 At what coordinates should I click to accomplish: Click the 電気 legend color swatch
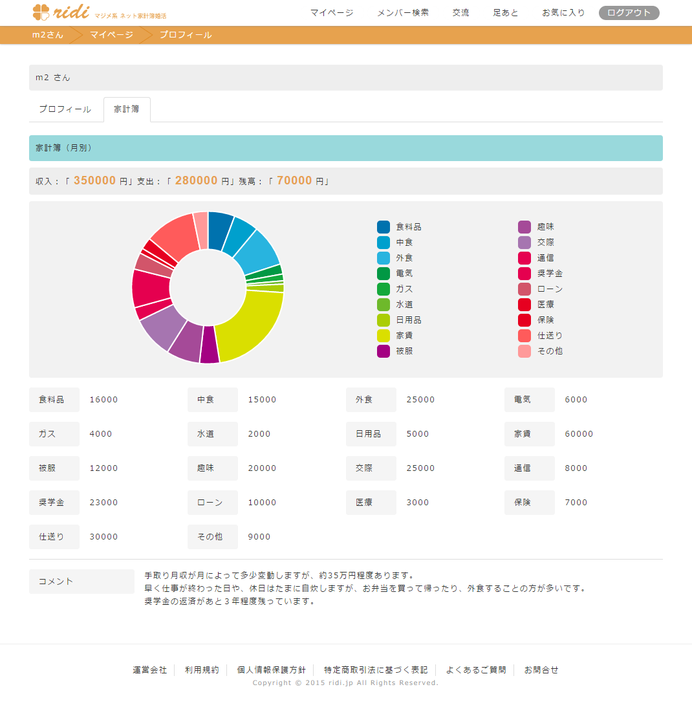[x=384, y=274]
